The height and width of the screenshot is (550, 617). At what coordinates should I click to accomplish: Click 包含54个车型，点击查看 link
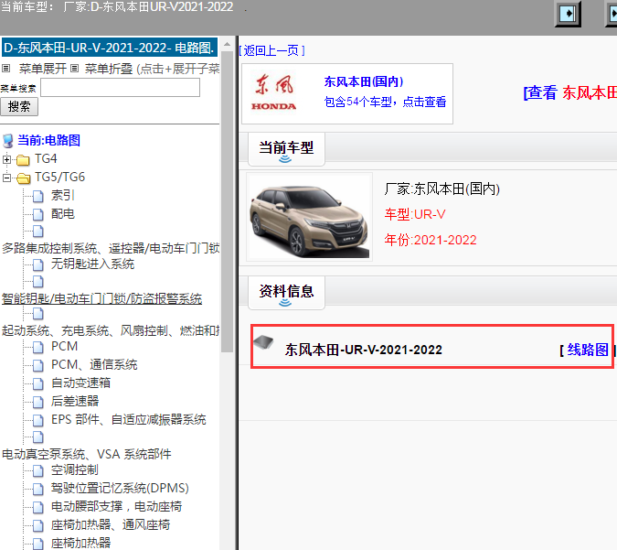[x=385, y=102]
